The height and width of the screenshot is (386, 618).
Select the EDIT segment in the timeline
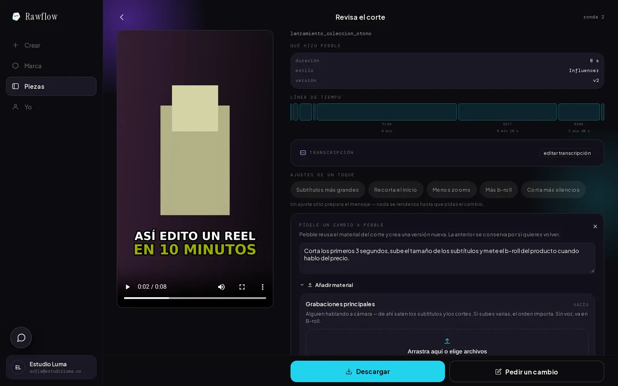(x=508, y=112)
